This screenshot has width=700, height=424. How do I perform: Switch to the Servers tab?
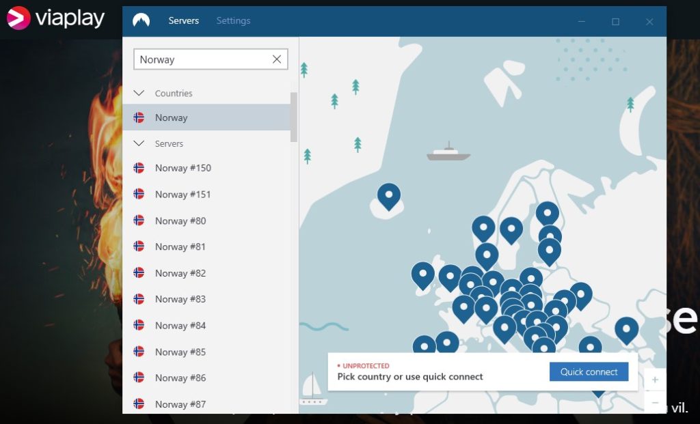pos(183,20)
